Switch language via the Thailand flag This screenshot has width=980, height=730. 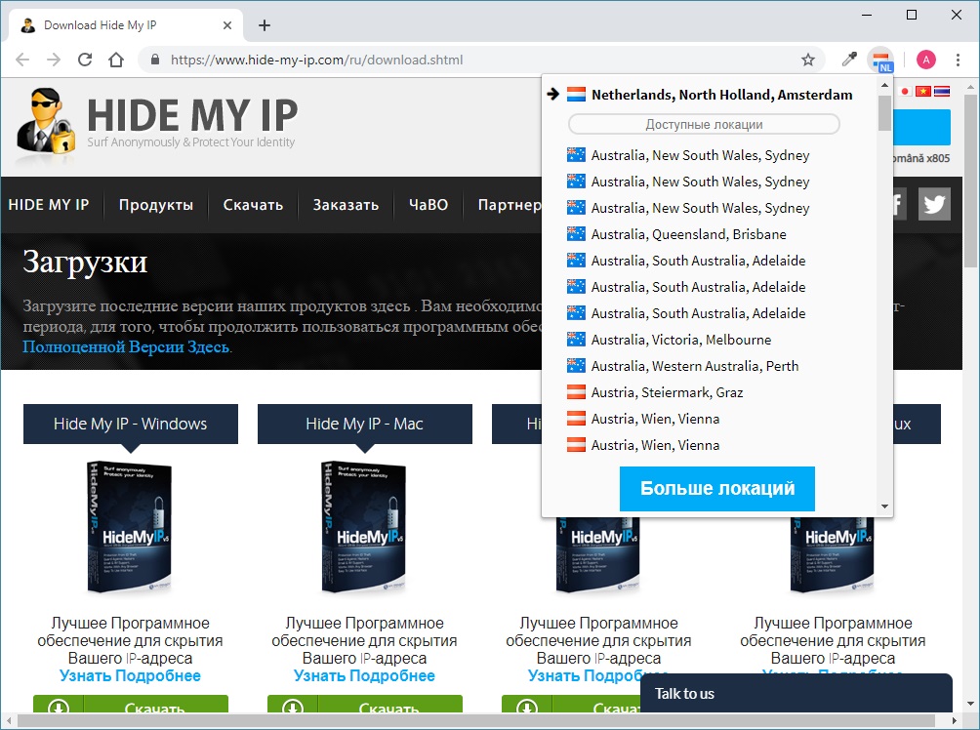pyautogui.click(x=942, y=92)
